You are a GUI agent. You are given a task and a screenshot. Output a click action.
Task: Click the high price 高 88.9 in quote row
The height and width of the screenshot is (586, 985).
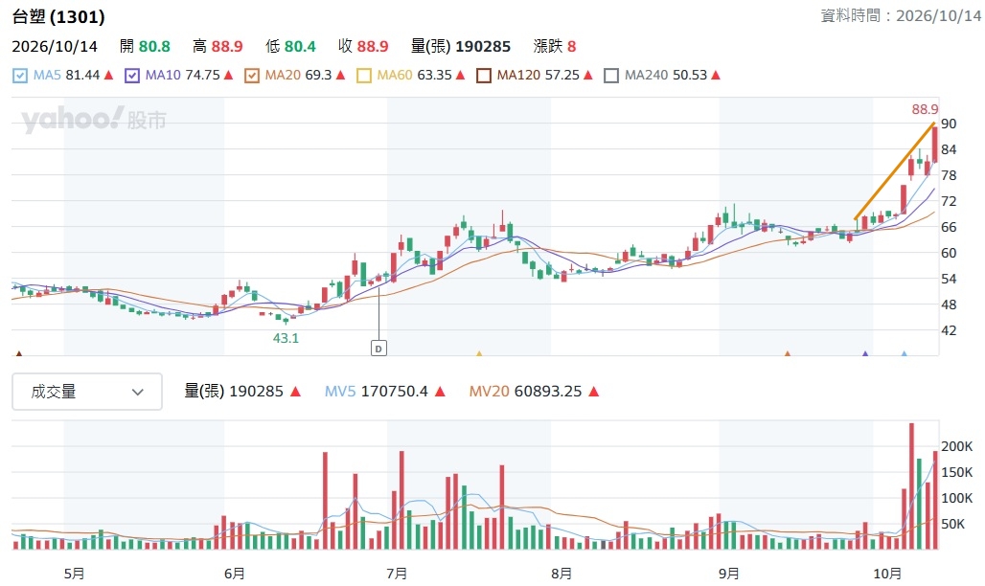tap(218, 47)
